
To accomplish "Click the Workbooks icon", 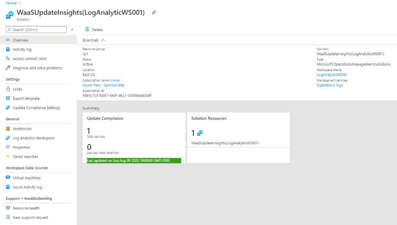I will click(x=8, y=128).
